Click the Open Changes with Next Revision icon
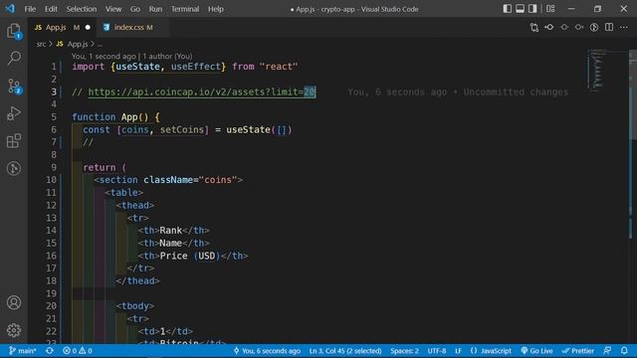Viewport: 637px width, 358px height. click(579, 27)
